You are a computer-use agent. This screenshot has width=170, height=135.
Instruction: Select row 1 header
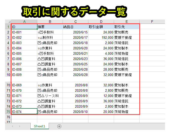[8, 27]
